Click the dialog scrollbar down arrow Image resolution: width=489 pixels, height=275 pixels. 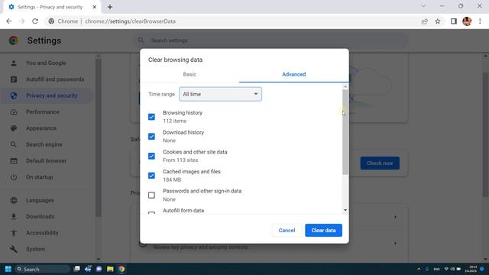click(x=345, y=210)
